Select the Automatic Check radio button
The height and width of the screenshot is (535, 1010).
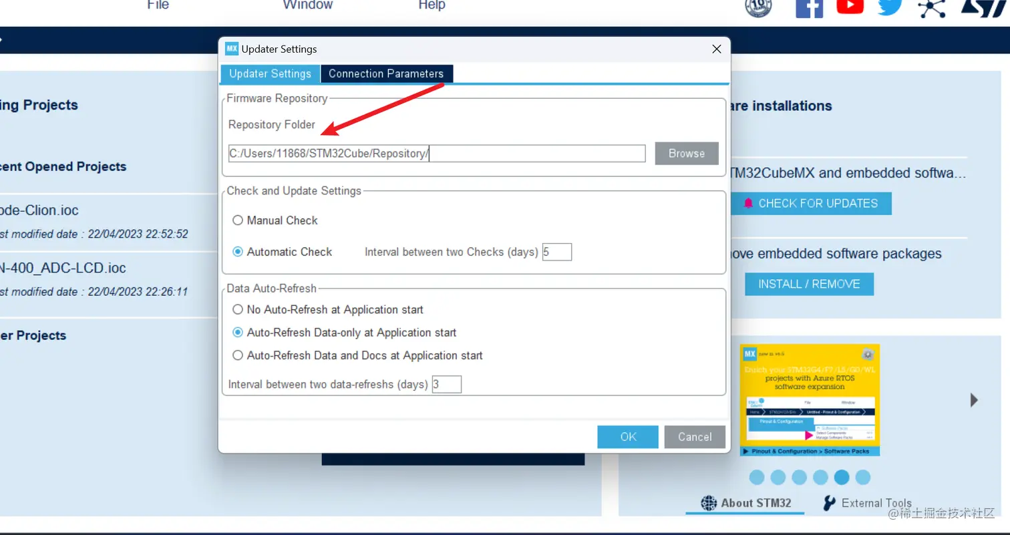pyautogui.click(x=238, y=252)
